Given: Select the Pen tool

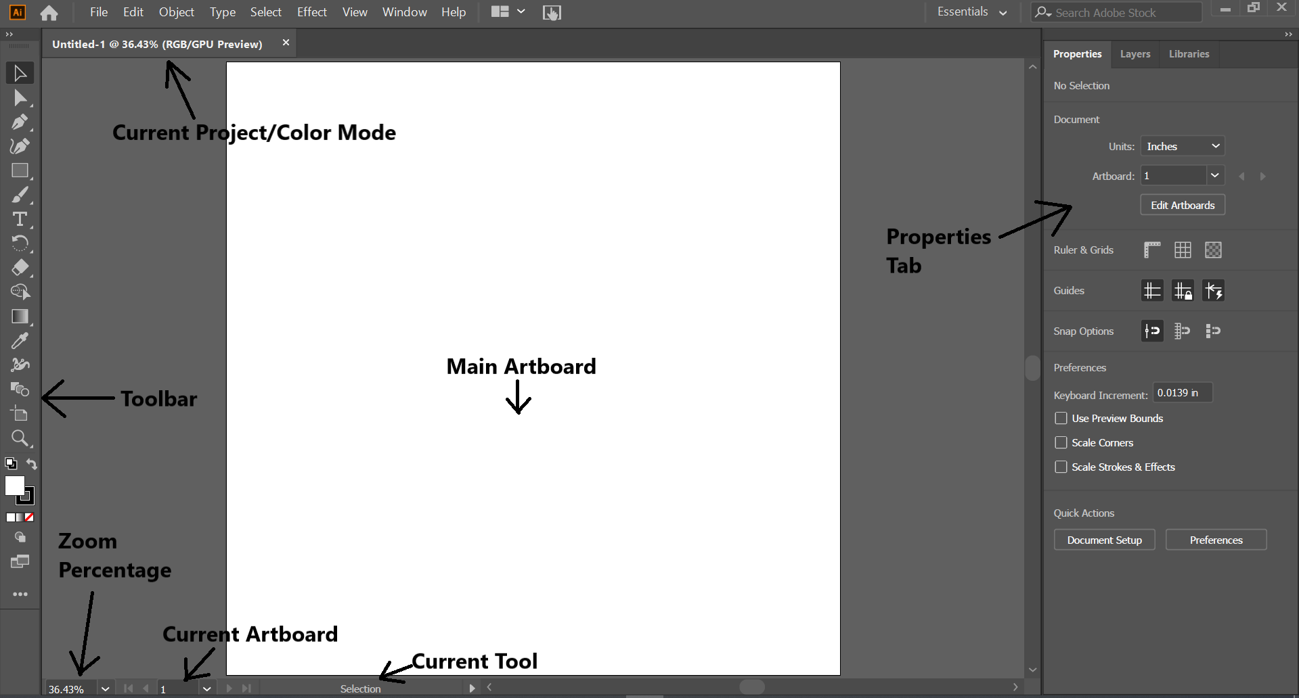Looking at the screenshot, I should point(20,122).
